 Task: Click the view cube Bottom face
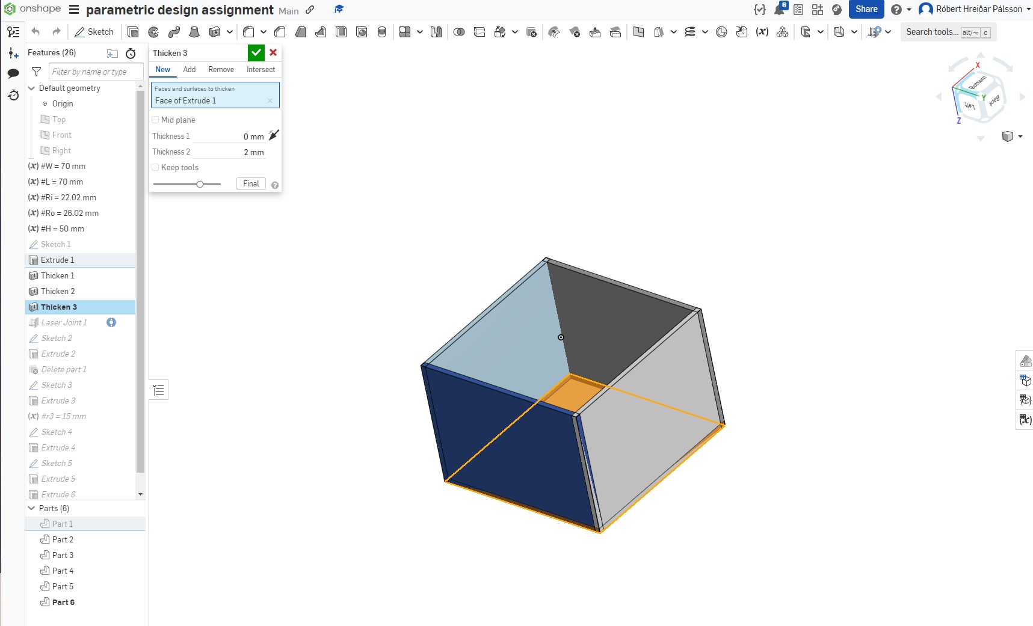click(978, 82)
